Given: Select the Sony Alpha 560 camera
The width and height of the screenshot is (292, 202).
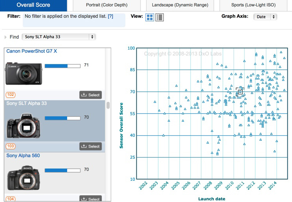Looking at the screenshot, I should tap(90, 198).
